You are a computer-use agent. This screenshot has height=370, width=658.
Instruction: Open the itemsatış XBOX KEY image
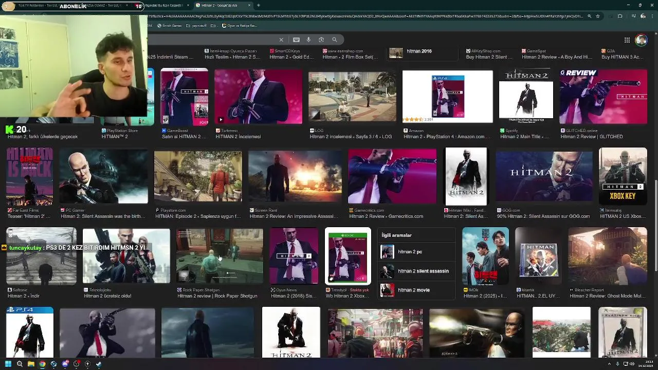(x=623, y=177)
